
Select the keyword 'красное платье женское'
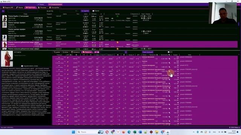(151, 115)
